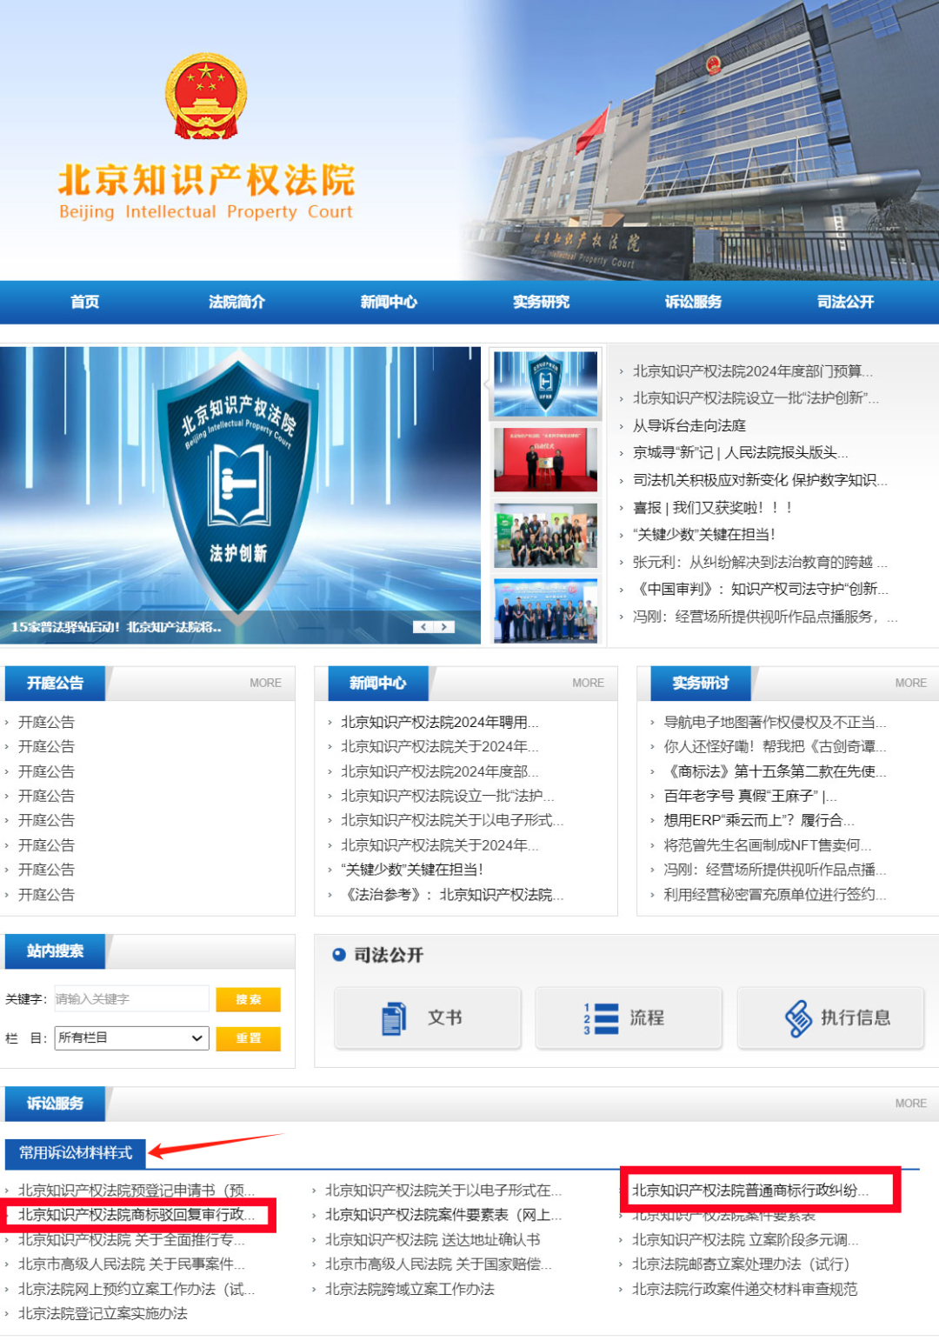Image resolution: width=939 pixels, height=1341 pixels.
Task: Expand the 所有栏目 category dropdown
Action: (x=132, y=1037)
